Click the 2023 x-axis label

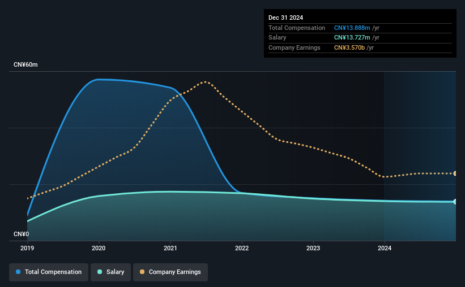(313, 248)
